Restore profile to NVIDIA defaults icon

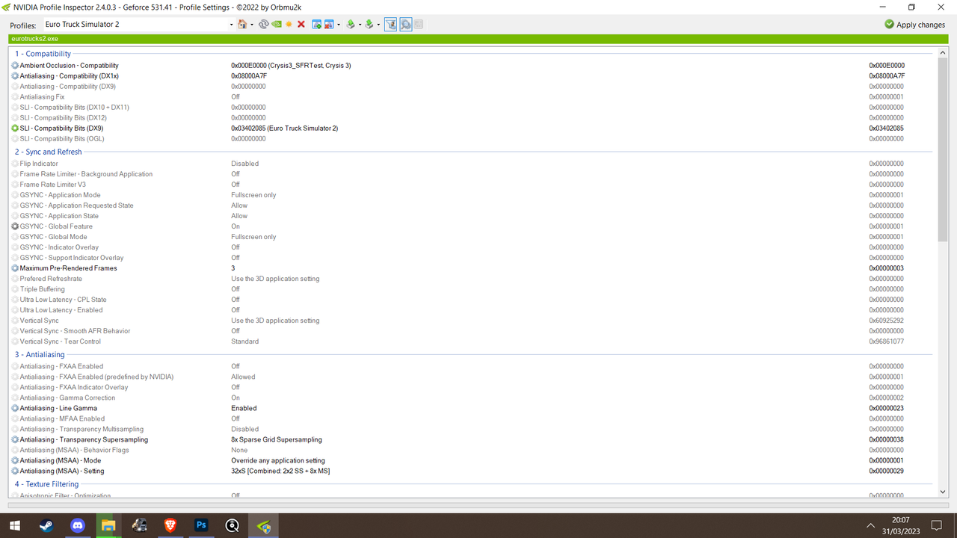[277, 24]
